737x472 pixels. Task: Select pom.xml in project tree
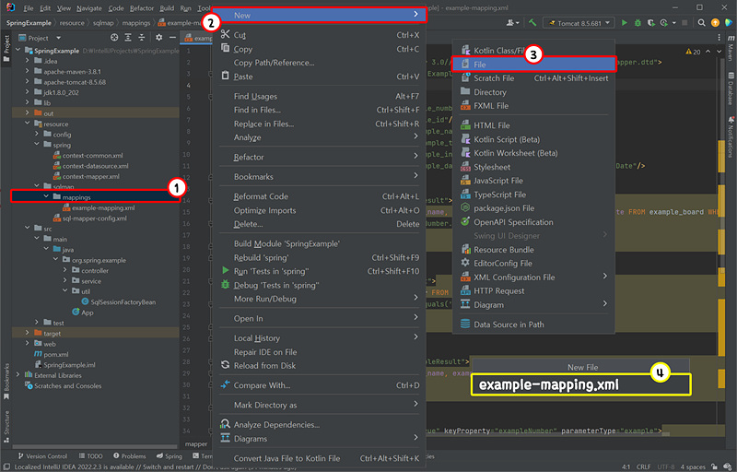pyautogui.click(x=52, y=354)
